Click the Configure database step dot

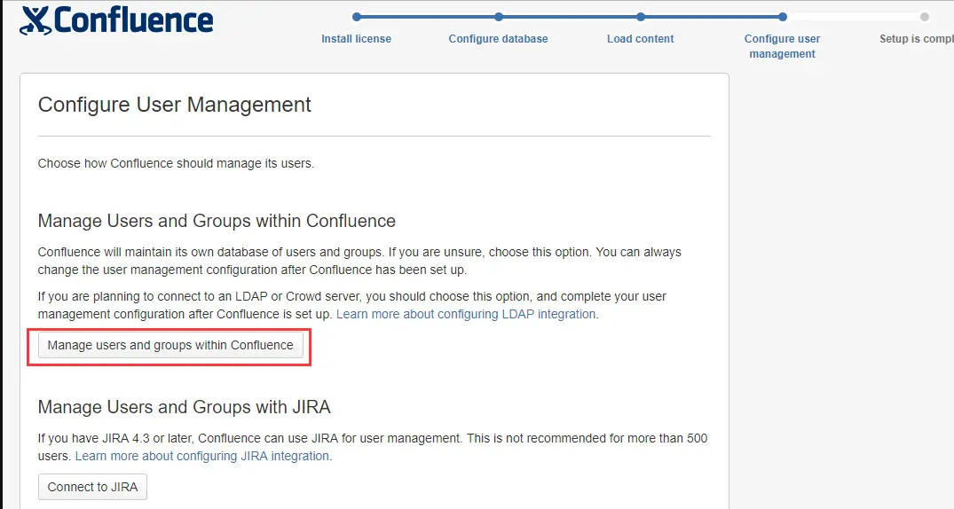pyautogui.click(x=499, y=16)
